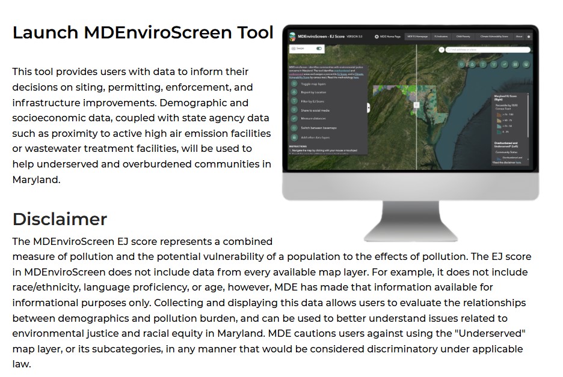The height and width of the screenshot is (377, 563).
Task: Click the Find address or place search field
Action: [488, 50]
